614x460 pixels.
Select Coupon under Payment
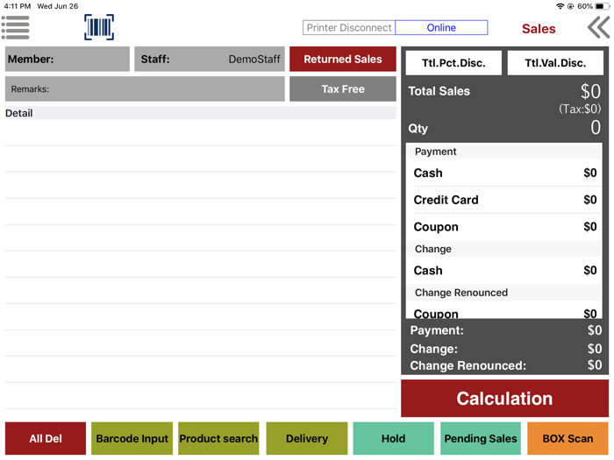point(504,227)
